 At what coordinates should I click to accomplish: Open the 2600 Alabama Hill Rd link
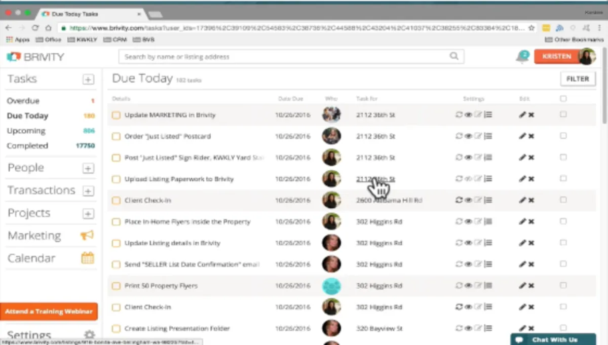pyautogui.click(x=389, y=200)
